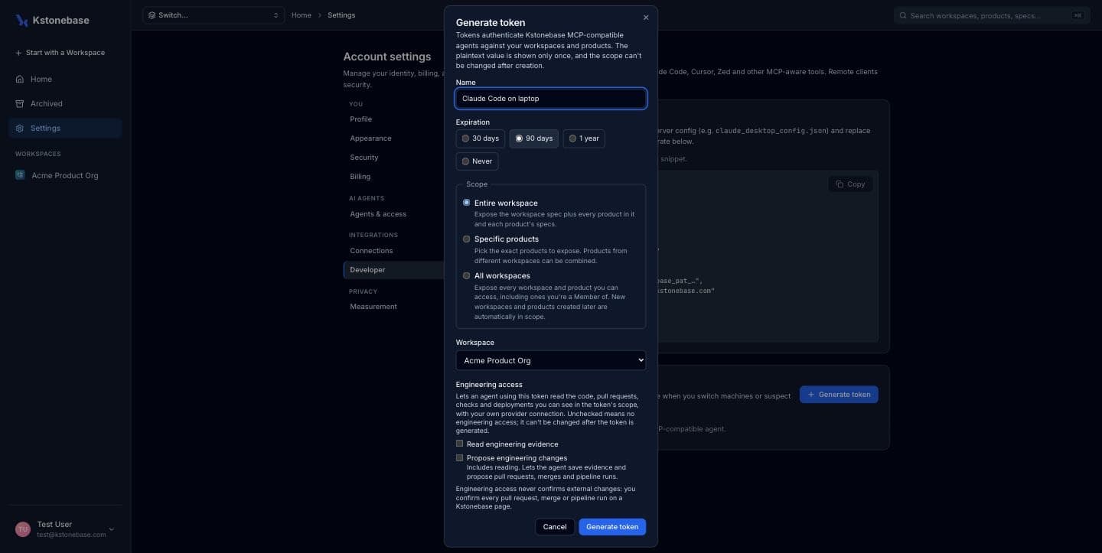Viewport: 1102px width, 553px height.
Task: Click the Settings gear icon in the sidebar
Action: pos(20,128)
